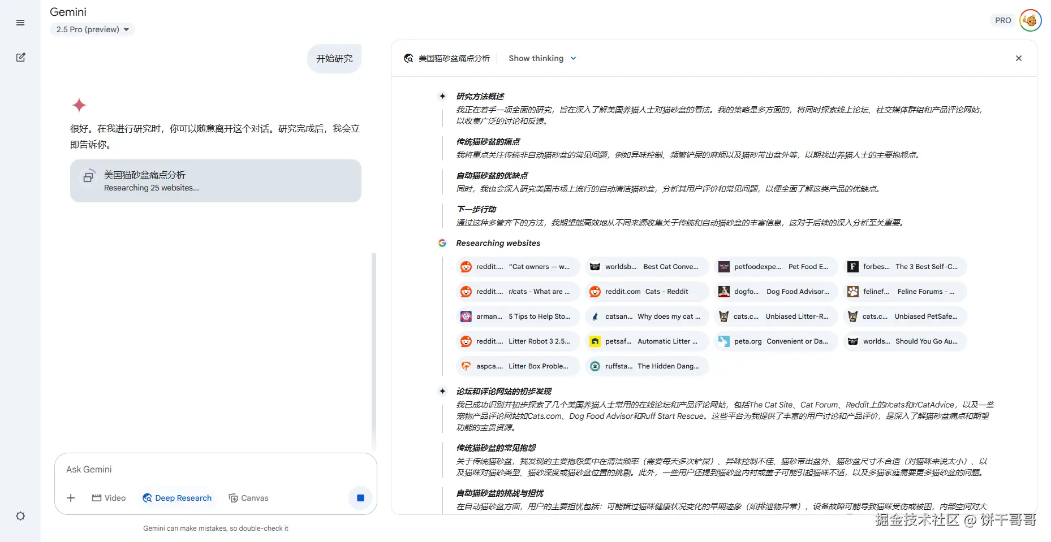This screenshot has width=1051, height=542.
Task: Select the Video tool chip
Action: (x=109, y=498)
